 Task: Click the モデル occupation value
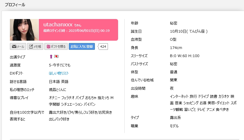(x=174, y=126)
